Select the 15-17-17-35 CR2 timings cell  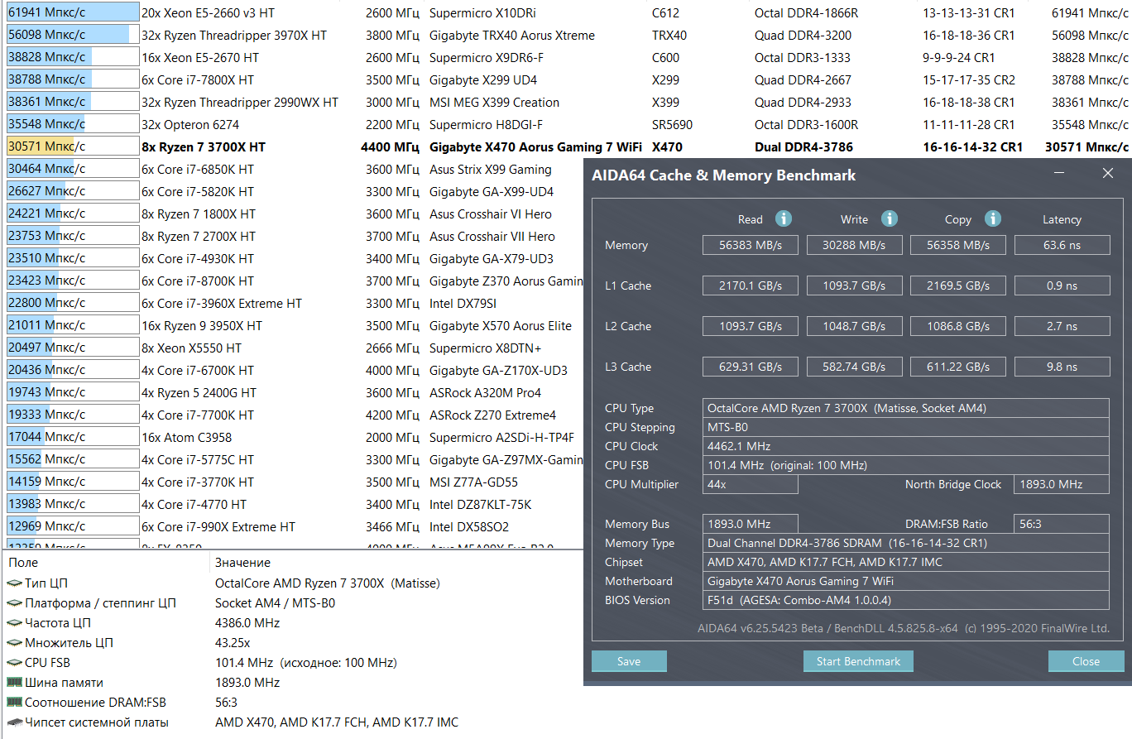[969, 79]
